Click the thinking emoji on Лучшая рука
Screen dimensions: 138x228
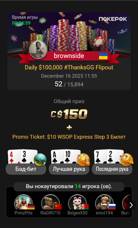point(83,160)
